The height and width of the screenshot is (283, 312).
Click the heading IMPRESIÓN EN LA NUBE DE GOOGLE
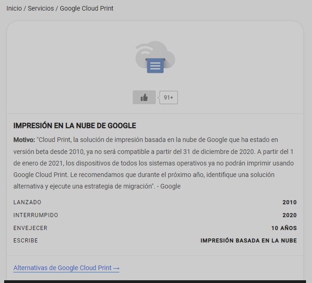75,125
